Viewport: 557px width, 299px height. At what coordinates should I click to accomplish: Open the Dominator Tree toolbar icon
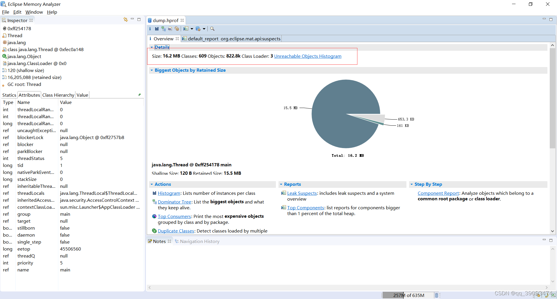click(164, 29)
